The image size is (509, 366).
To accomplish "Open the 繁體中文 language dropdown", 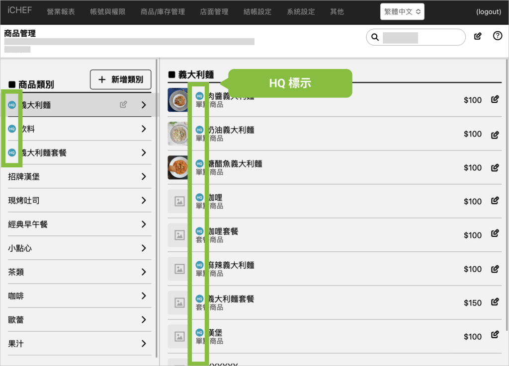I will click(402, 11).
